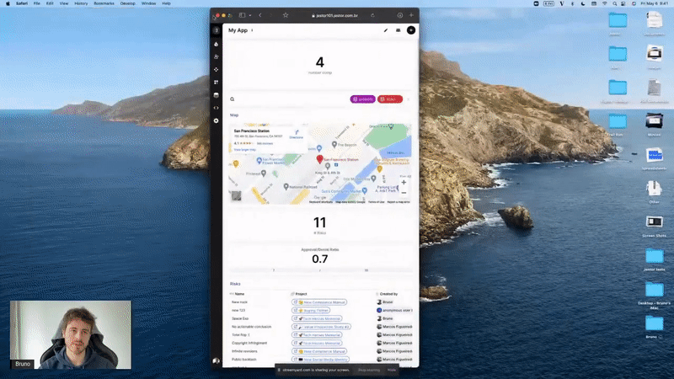
Task: Click the black round plus add button
Action: (x=411, y=30)
